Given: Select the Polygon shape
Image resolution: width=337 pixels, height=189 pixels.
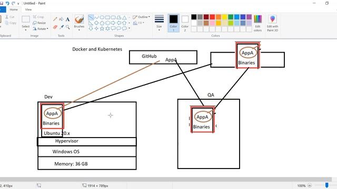Looking at the screenshot, I should tap(119, 17).
